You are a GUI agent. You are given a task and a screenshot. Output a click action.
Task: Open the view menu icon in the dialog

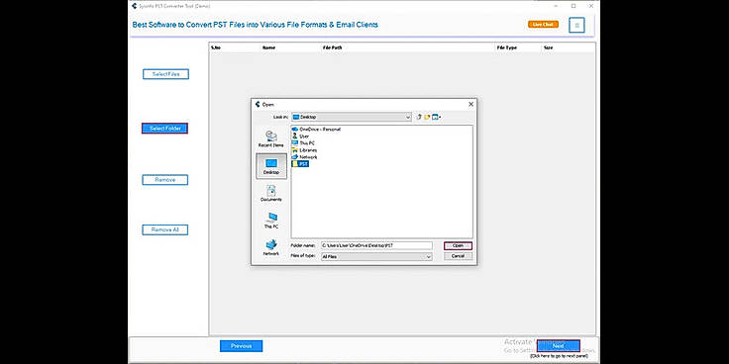(436, 117)
